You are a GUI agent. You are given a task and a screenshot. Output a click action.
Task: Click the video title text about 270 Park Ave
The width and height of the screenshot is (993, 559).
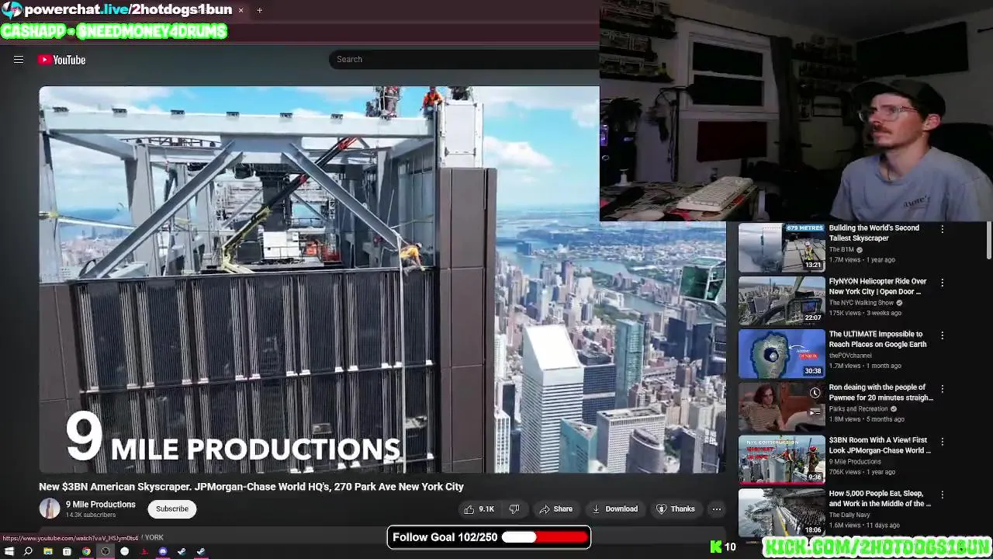(251, 487)
